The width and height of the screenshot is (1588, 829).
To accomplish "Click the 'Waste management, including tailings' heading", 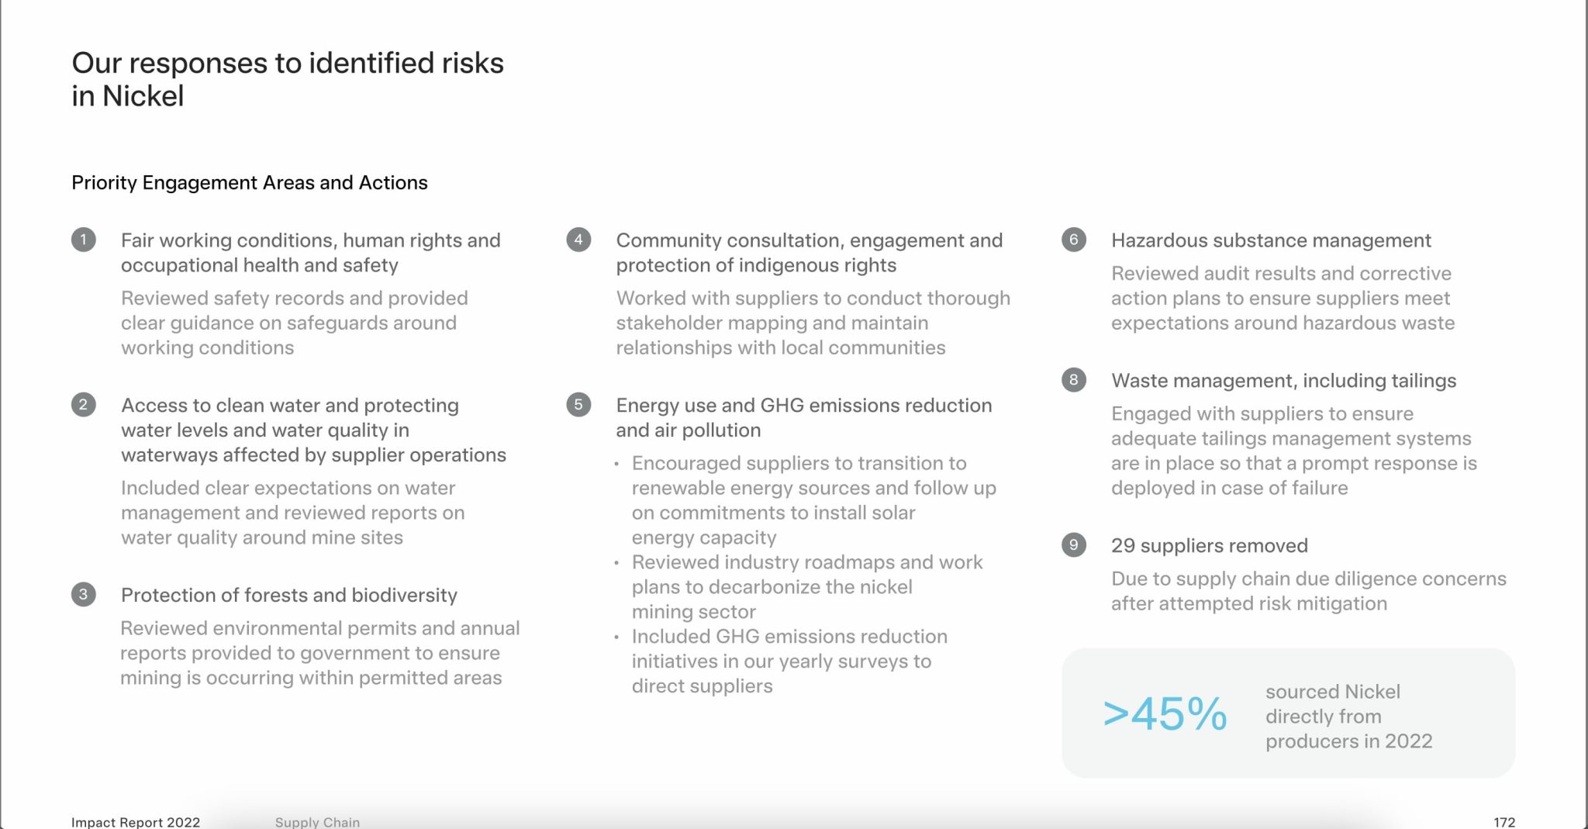I will [1283, 381].
